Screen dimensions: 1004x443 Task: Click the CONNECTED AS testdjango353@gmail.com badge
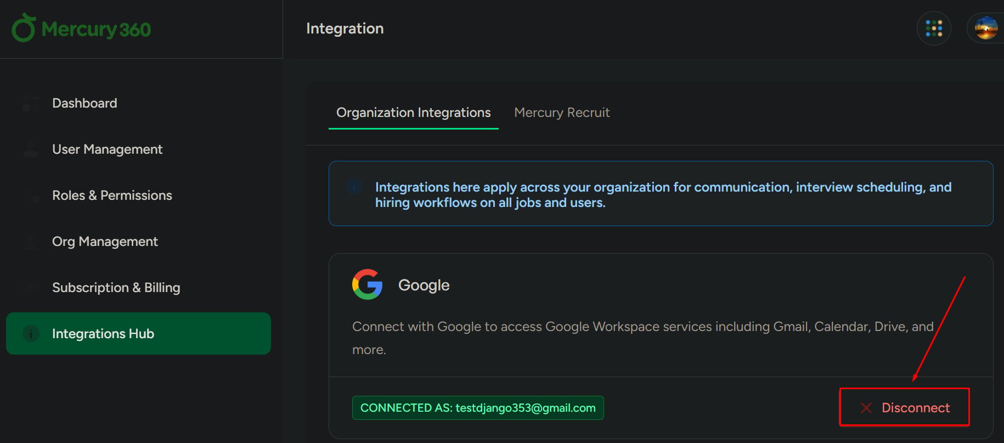[x=478, y=408]
